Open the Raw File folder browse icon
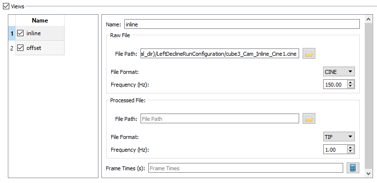Viewport: 377px width, 183px height. coord(309,54)
